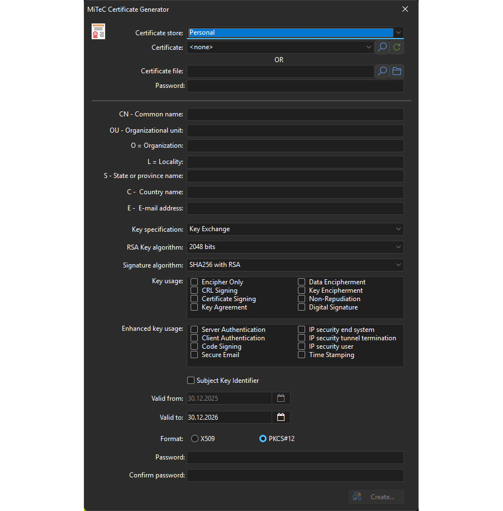The image size is (503, 511).
Task: Enable Secure Email checkbox
Action: [x=194, y=355]
